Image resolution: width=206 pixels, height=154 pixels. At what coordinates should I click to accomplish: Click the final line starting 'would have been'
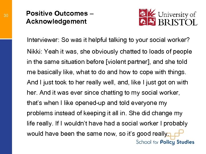click(x=98, y=134)
